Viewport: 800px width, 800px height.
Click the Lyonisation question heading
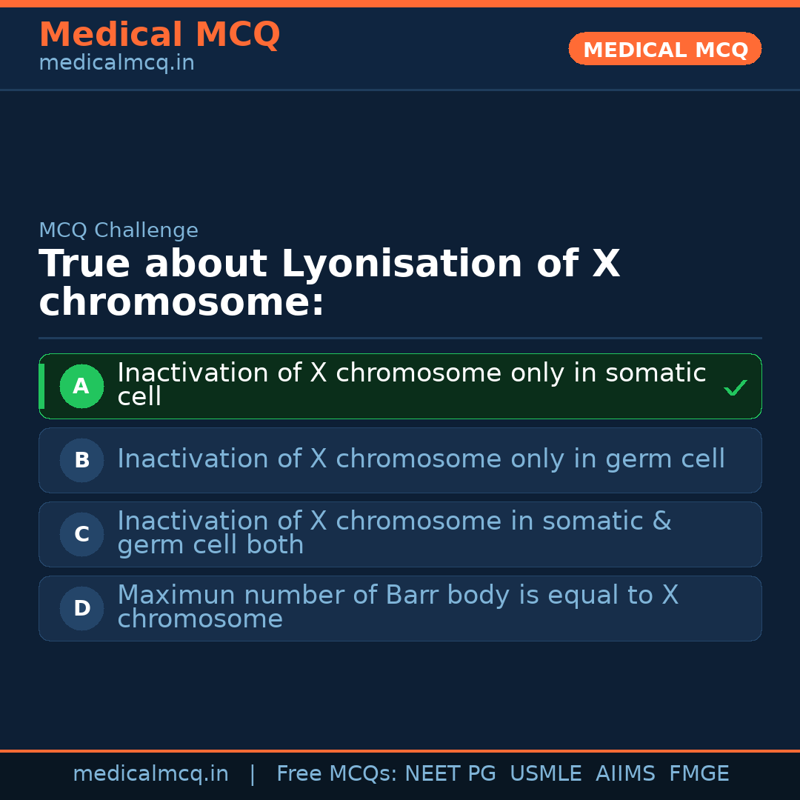[x=329, y=283]
